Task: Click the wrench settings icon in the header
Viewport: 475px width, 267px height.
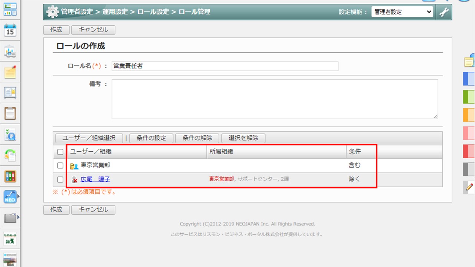Action: point(444,12)
